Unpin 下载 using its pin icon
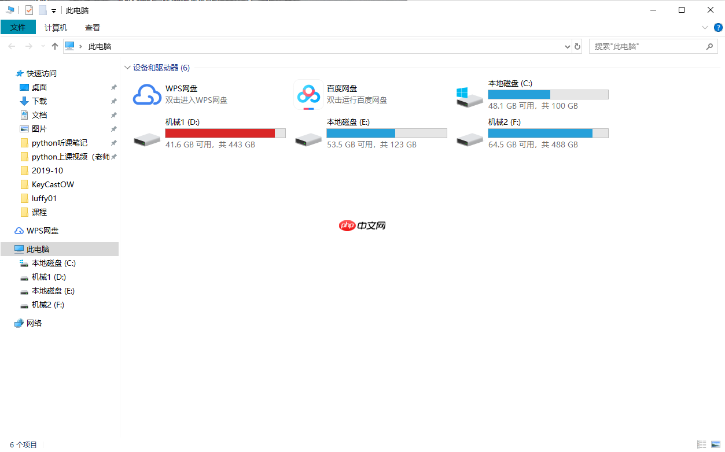This screenshot has width=725, height=452. (114, 101)
